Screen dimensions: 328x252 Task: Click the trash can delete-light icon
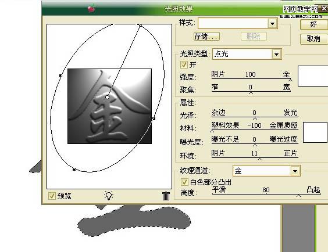166,196
